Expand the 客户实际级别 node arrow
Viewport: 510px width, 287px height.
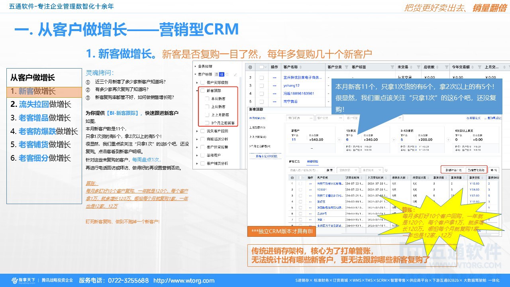coord(197,83)
